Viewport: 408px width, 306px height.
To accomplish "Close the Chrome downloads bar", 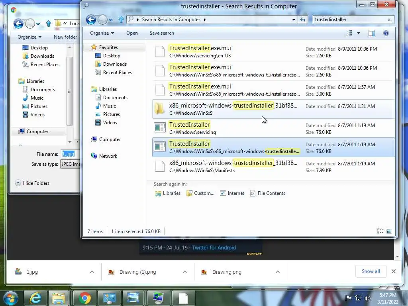I will click(394, 271).
